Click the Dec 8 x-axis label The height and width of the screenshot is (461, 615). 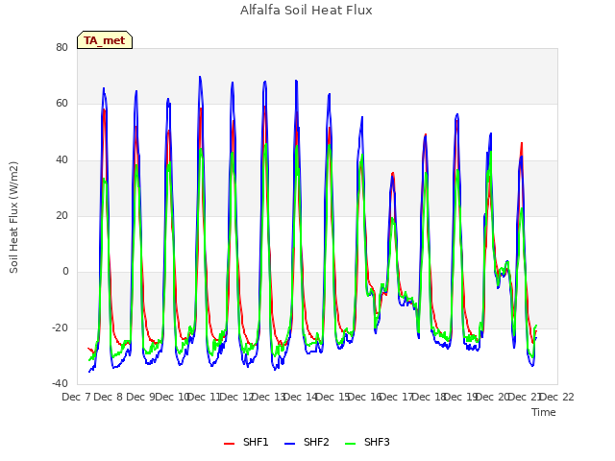[x=109, y=397]
